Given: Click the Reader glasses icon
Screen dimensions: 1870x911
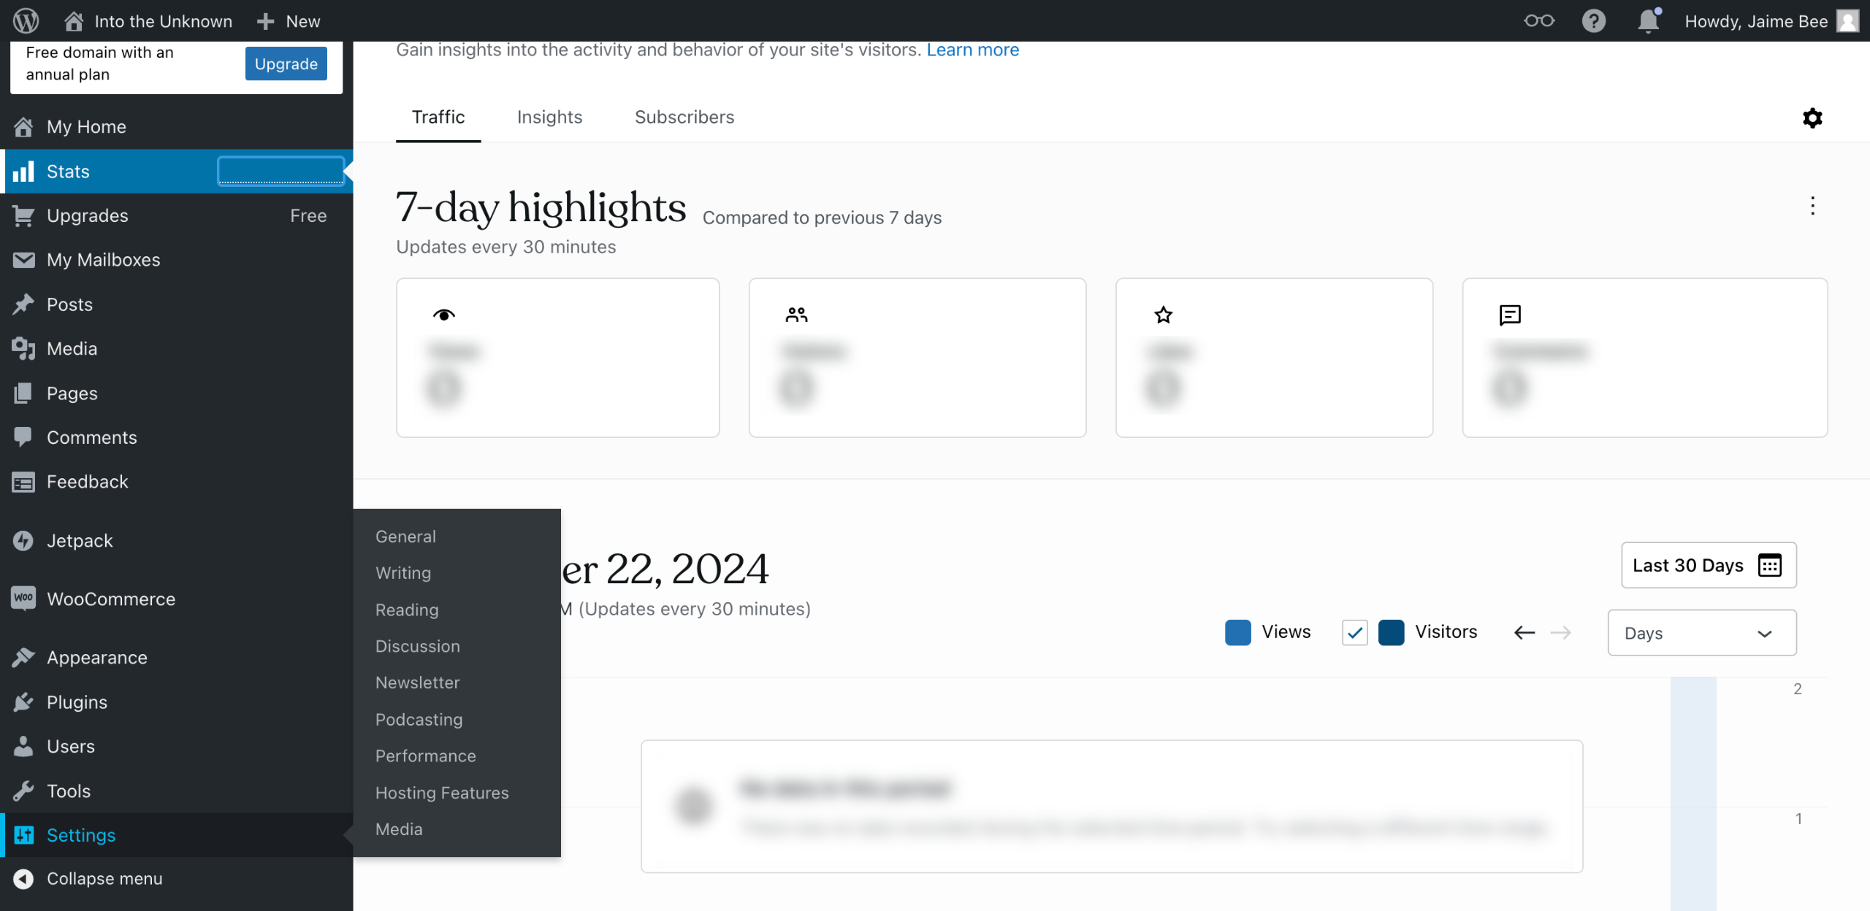Looking at the screenshot, I should 1538,20.
